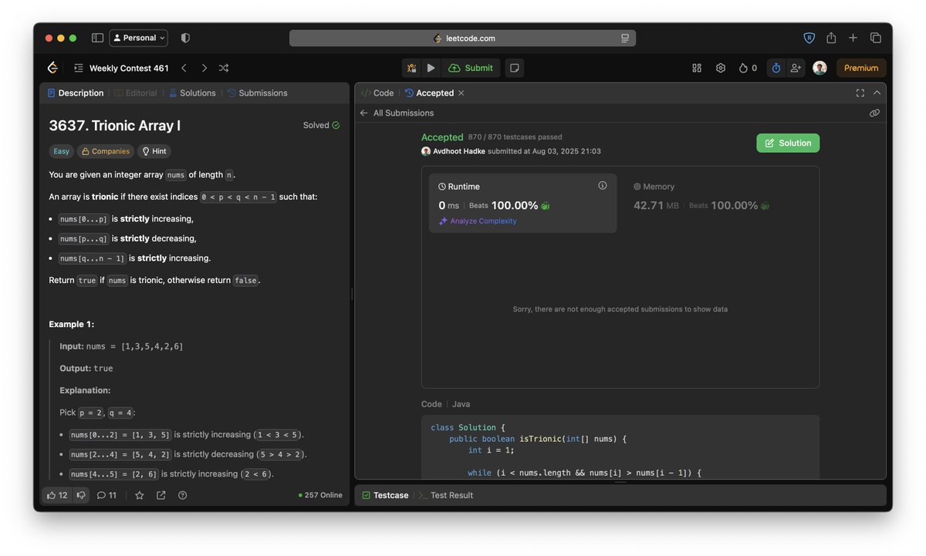The width and height of the screenshot is (926, 556).
Task: Switch to the Editorial tab
Action: pos(136,93)
